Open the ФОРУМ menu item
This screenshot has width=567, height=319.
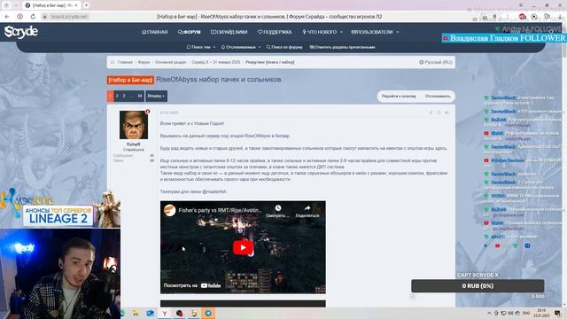189,32
